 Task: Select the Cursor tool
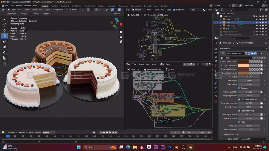click(x=4, y=25)
